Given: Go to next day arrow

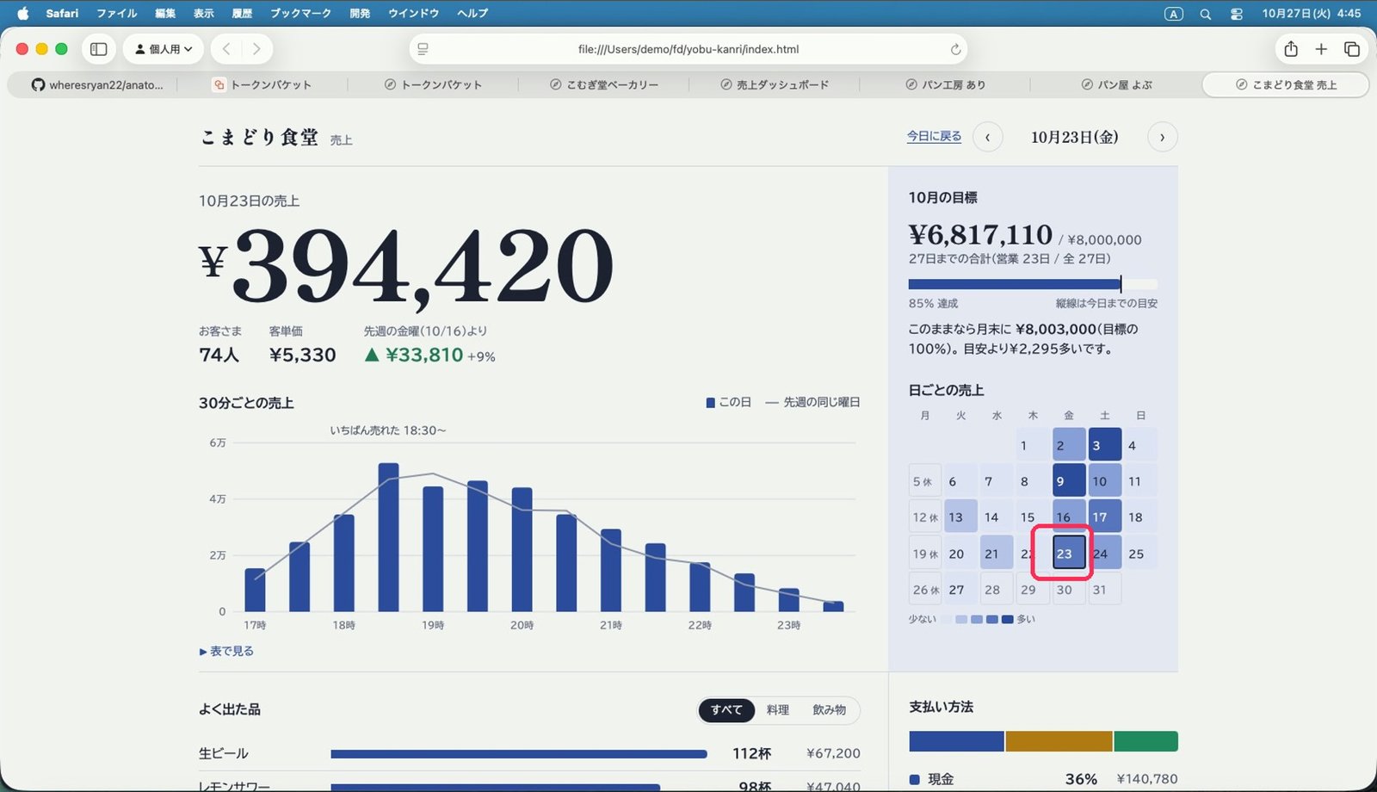Looking at the screenshot, I should point(1163,137).
